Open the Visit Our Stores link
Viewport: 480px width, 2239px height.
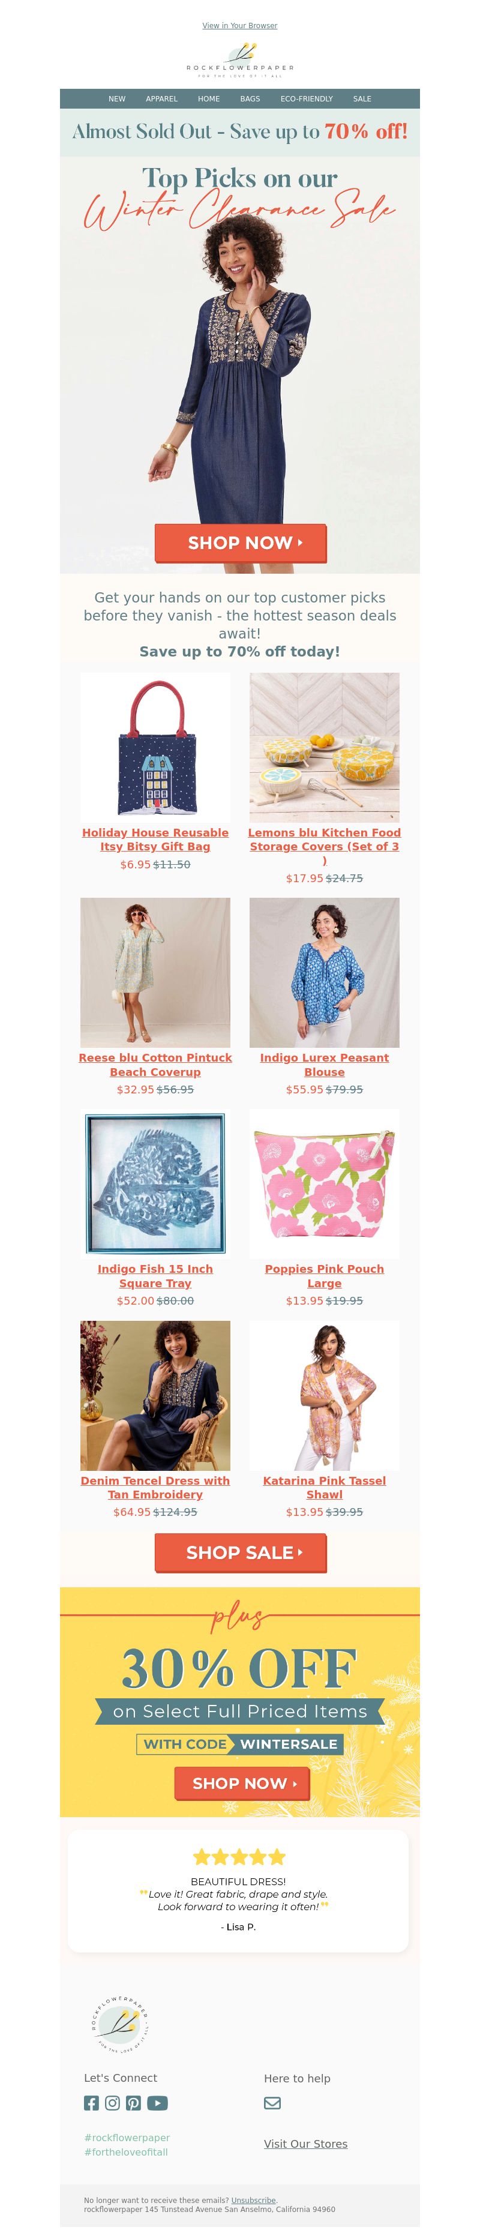click(305, 2144)
